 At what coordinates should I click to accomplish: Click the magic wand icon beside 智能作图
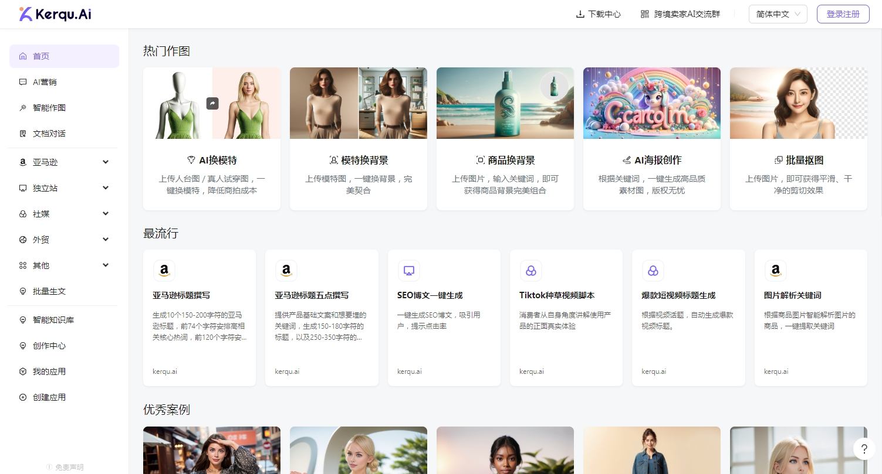pos(23,108)
